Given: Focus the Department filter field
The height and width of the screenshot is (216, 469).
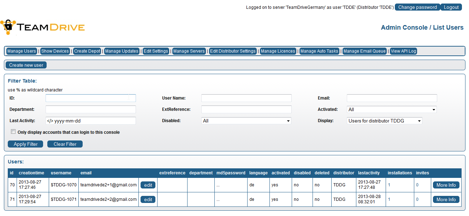Looking at the screenshot, I should [x=91, y=109].
